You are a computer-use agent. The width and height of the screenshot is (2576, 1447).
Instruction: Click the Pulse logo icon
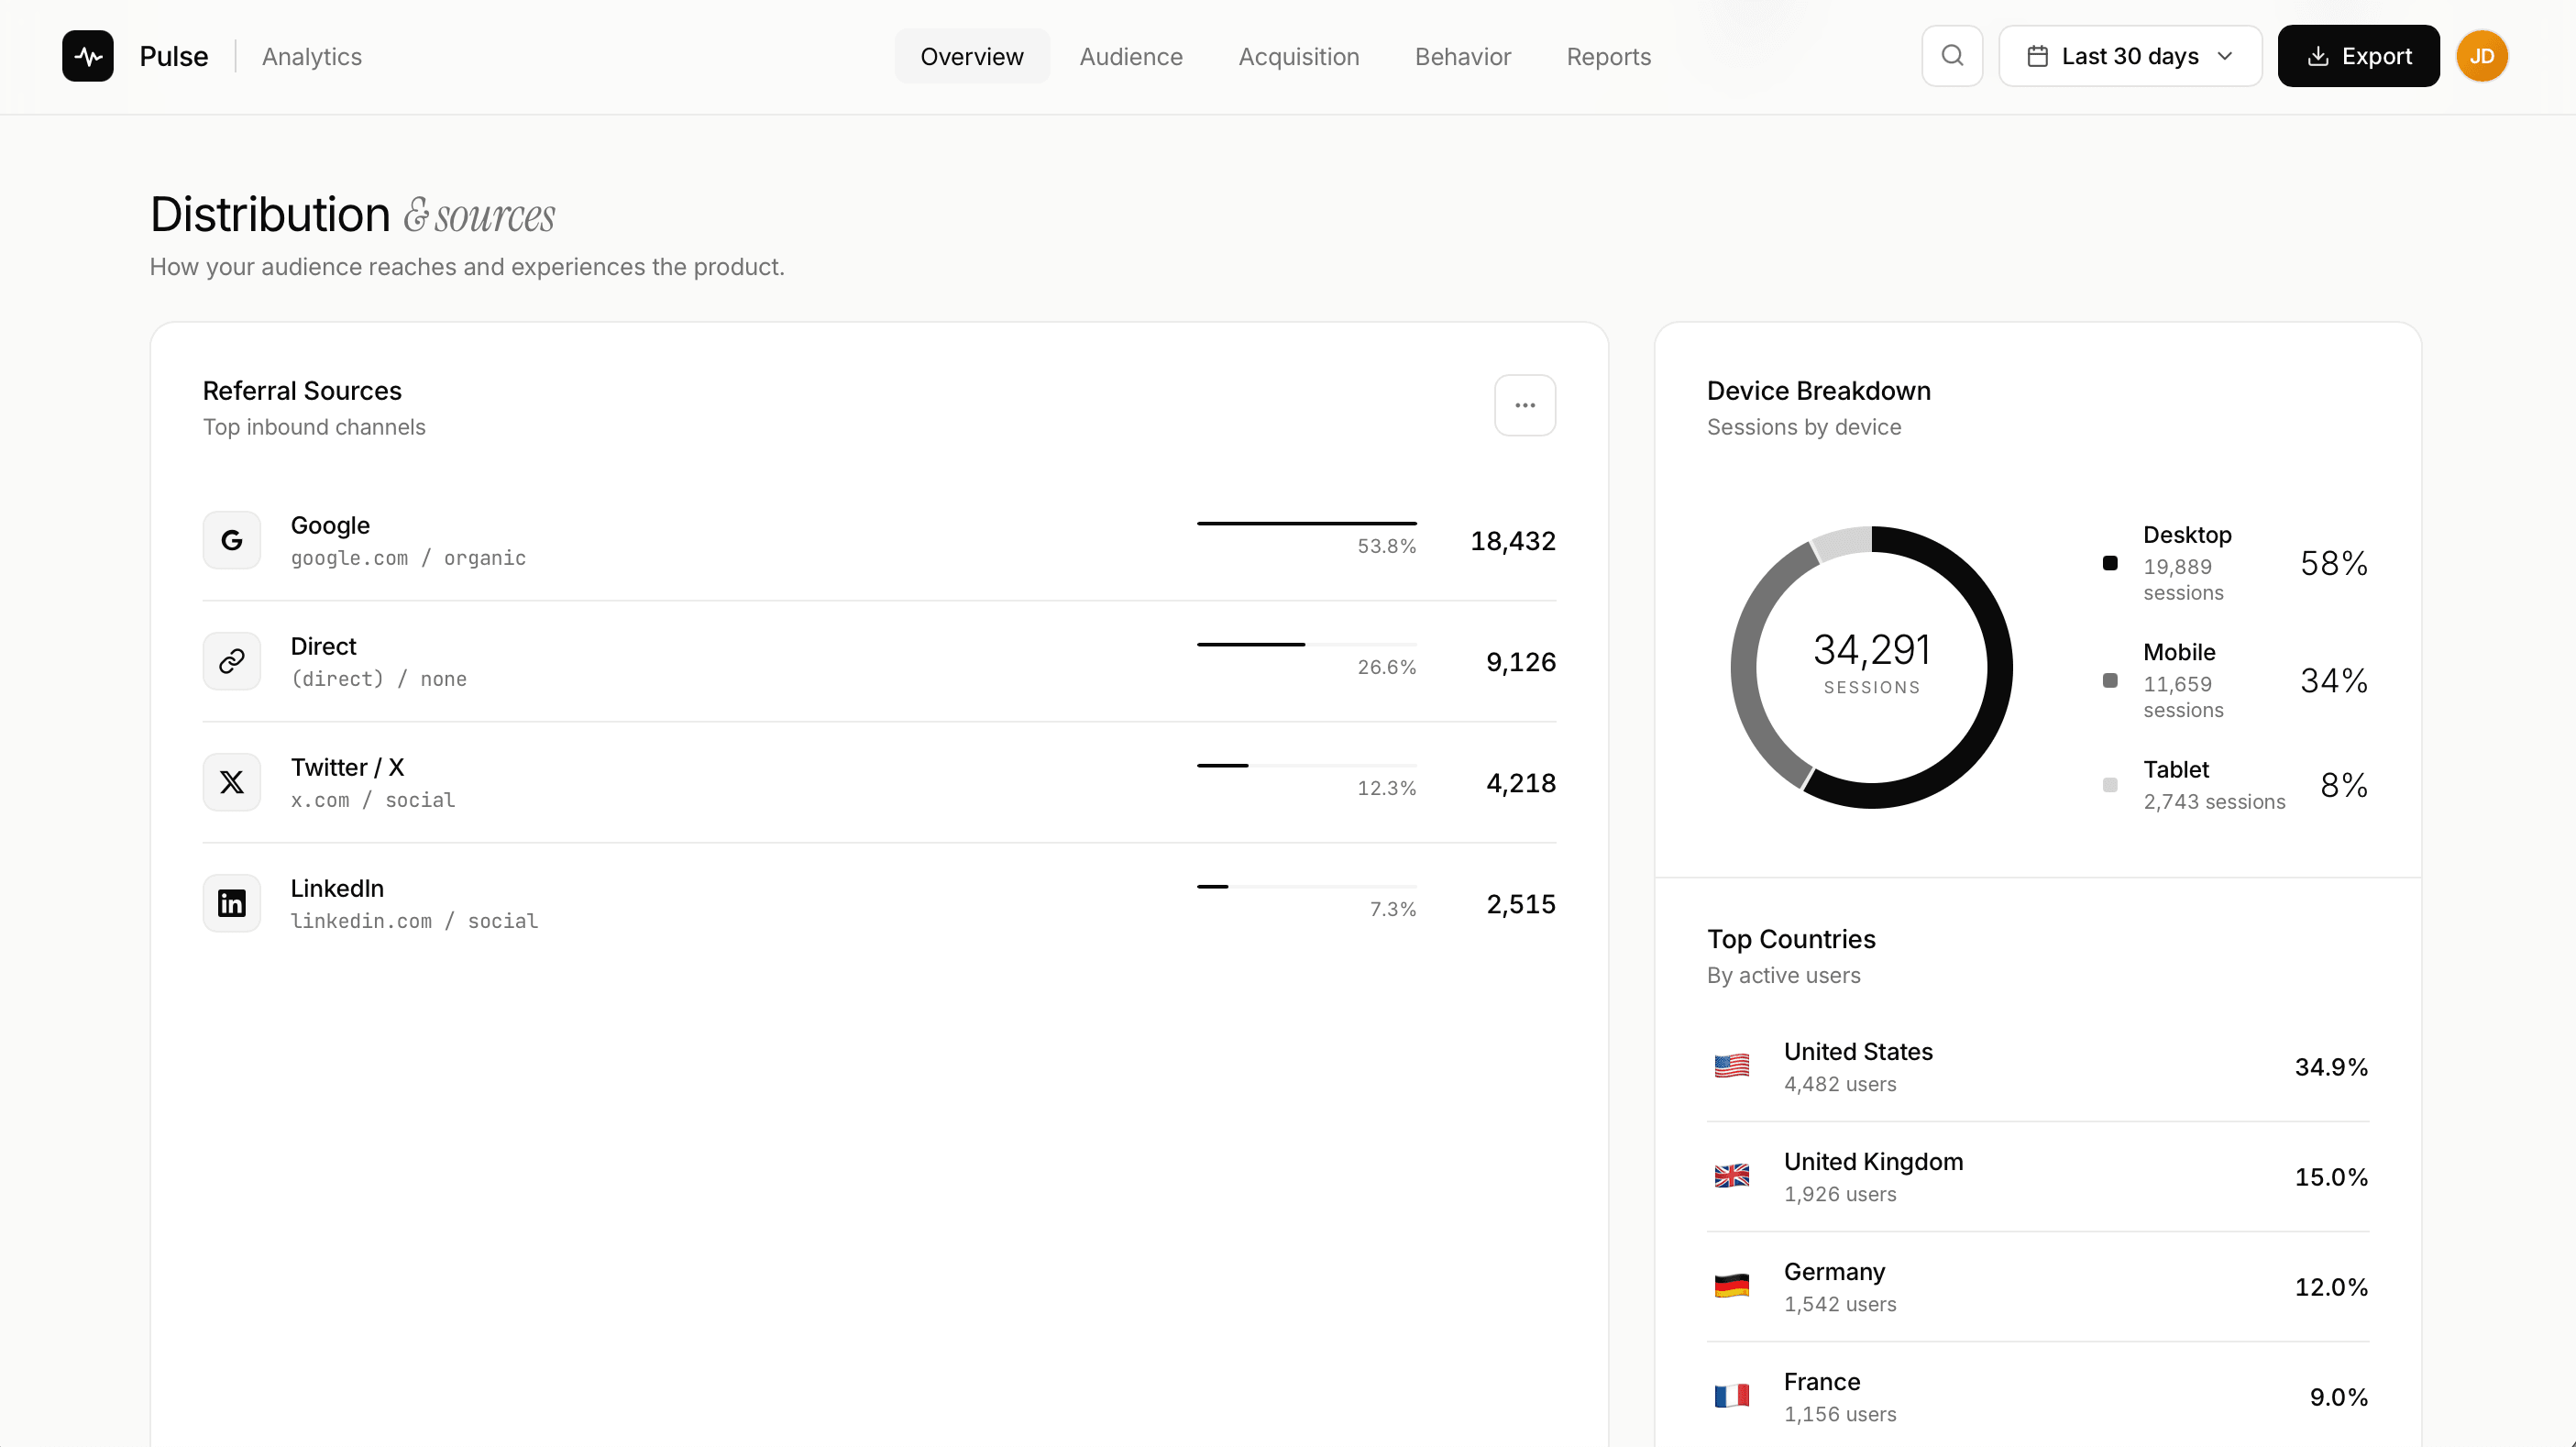[88, 56]
